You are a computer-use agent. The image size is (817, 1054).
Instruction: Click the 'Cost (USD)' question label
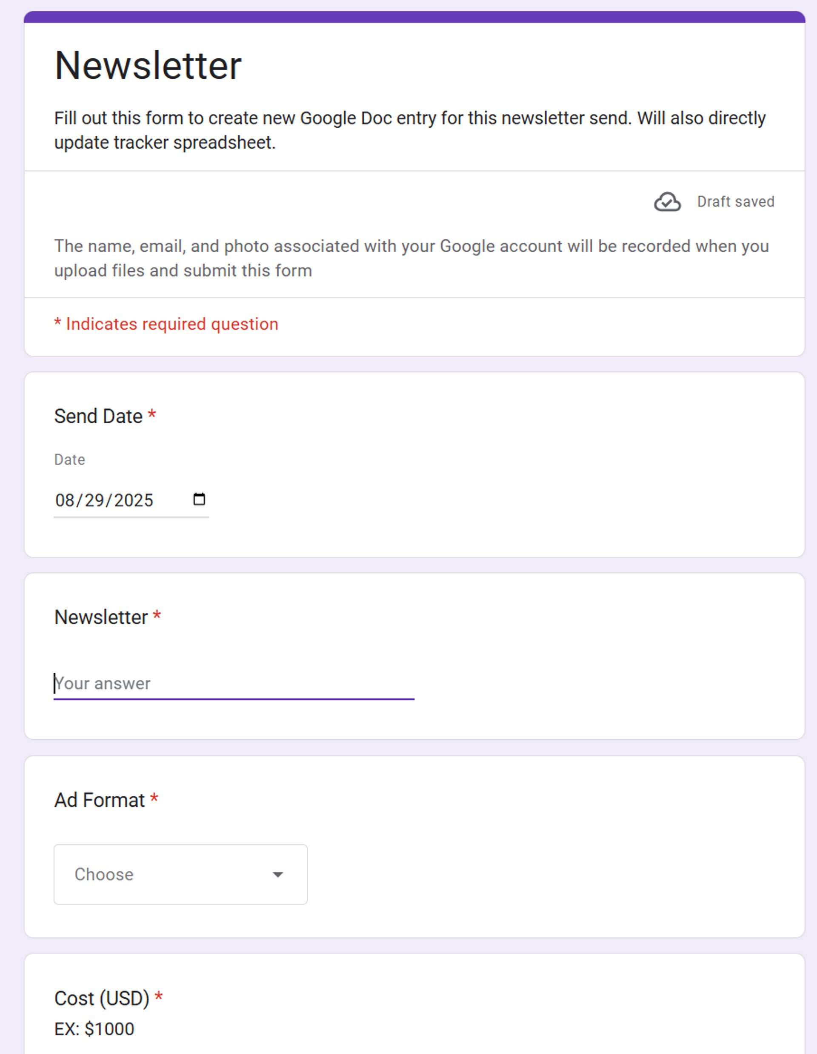(102, 998)
